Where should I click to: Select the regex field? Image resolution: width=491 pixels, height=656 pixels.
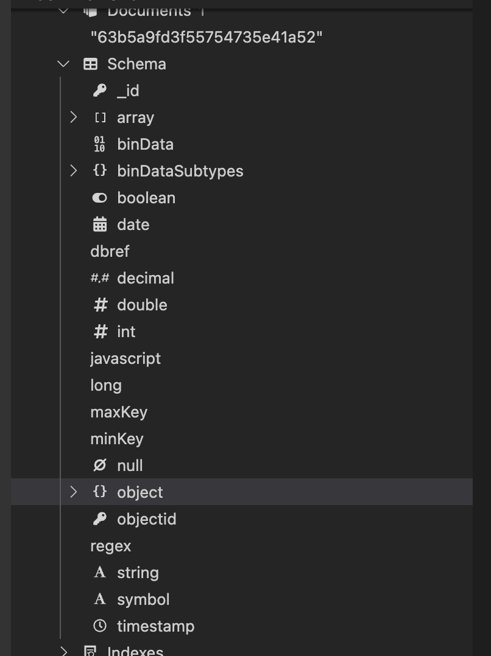pos(110,546)
